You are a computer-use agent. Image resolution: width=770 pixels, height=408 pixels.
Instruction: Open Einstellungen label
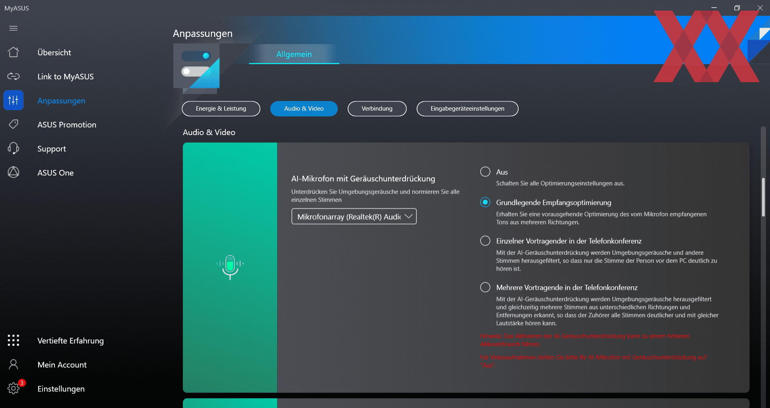[x=61, y=389]
